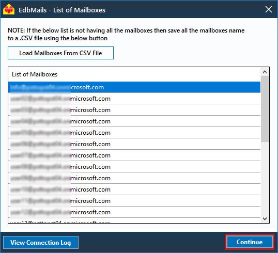This screenshot has height=253, width=278.
Task: Click the scroll down arrow of mailbox list
Action: coord(265,219)
